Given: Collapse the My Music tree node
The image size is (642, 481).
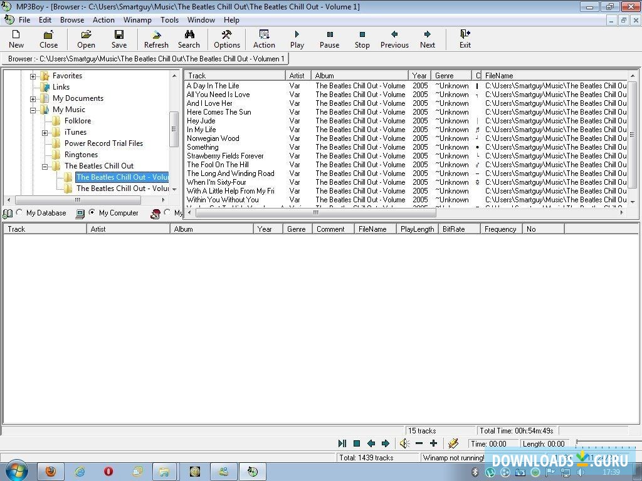Looking at the screenshot, I should tap(33, 110).
